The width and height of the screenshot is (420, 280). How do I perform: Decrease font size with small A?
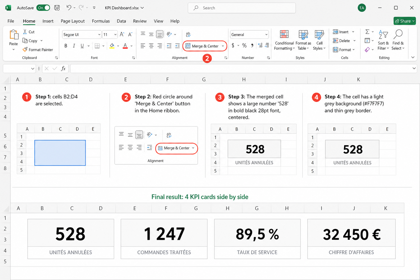(x=130, y=34)
